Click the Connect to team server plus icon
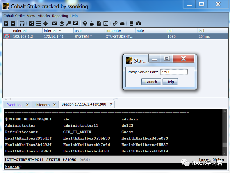The height and width of the screenshot is (173, 230). click(6, 23)
